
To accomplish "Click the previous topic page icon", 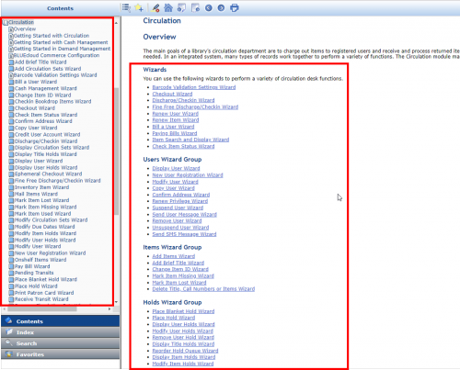I will [x=181, y=7].
